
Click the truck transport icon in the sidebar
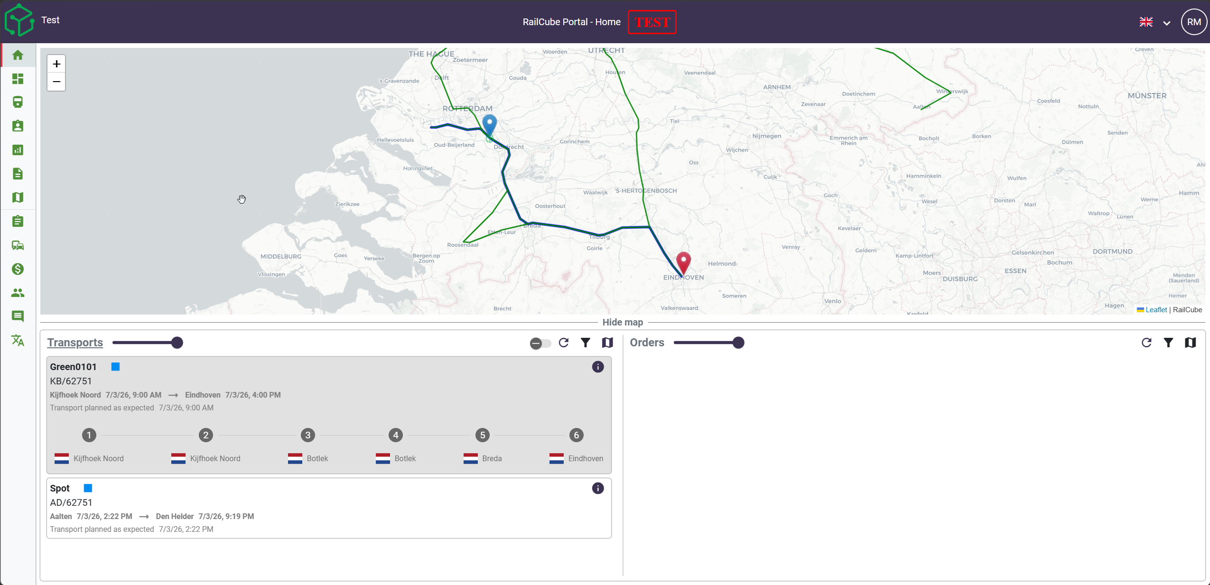click(x=18, y=245)
